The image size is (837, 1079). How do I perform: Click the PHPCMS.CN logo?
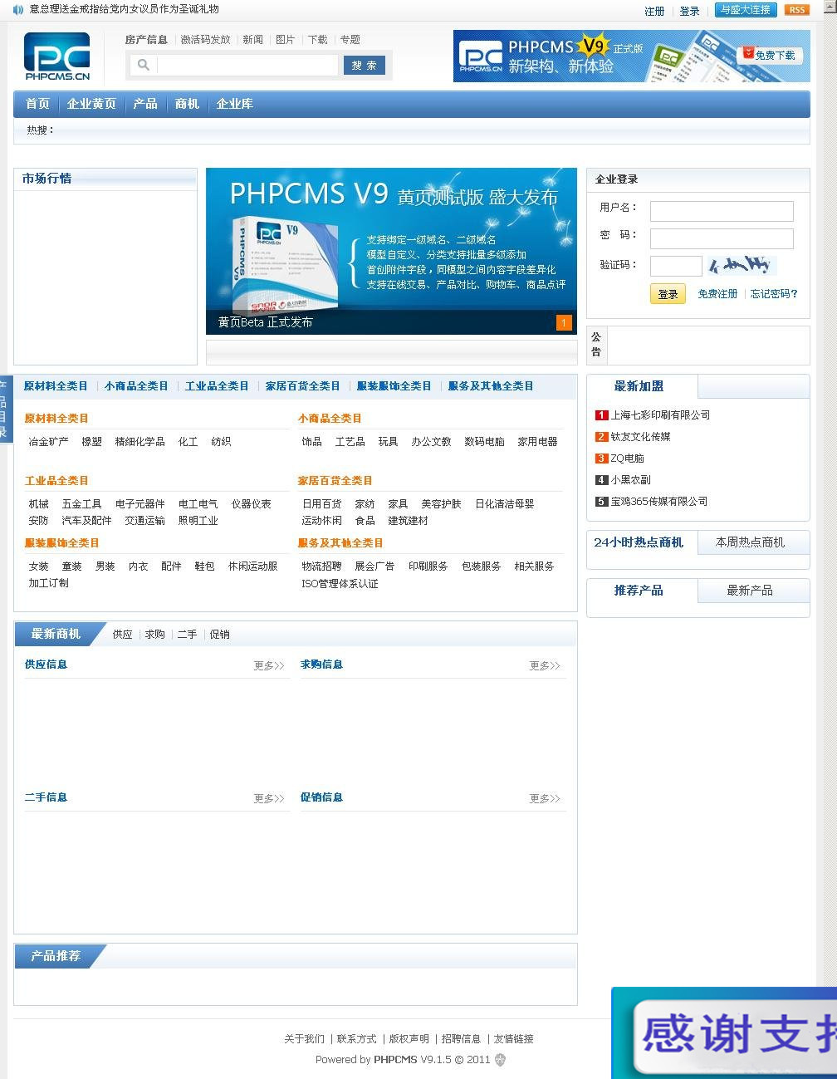click(57, 56)
